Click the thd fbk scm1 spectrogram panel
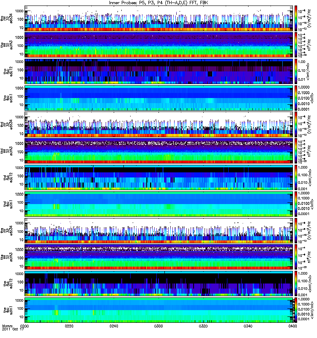 click(x=159, y=204)
